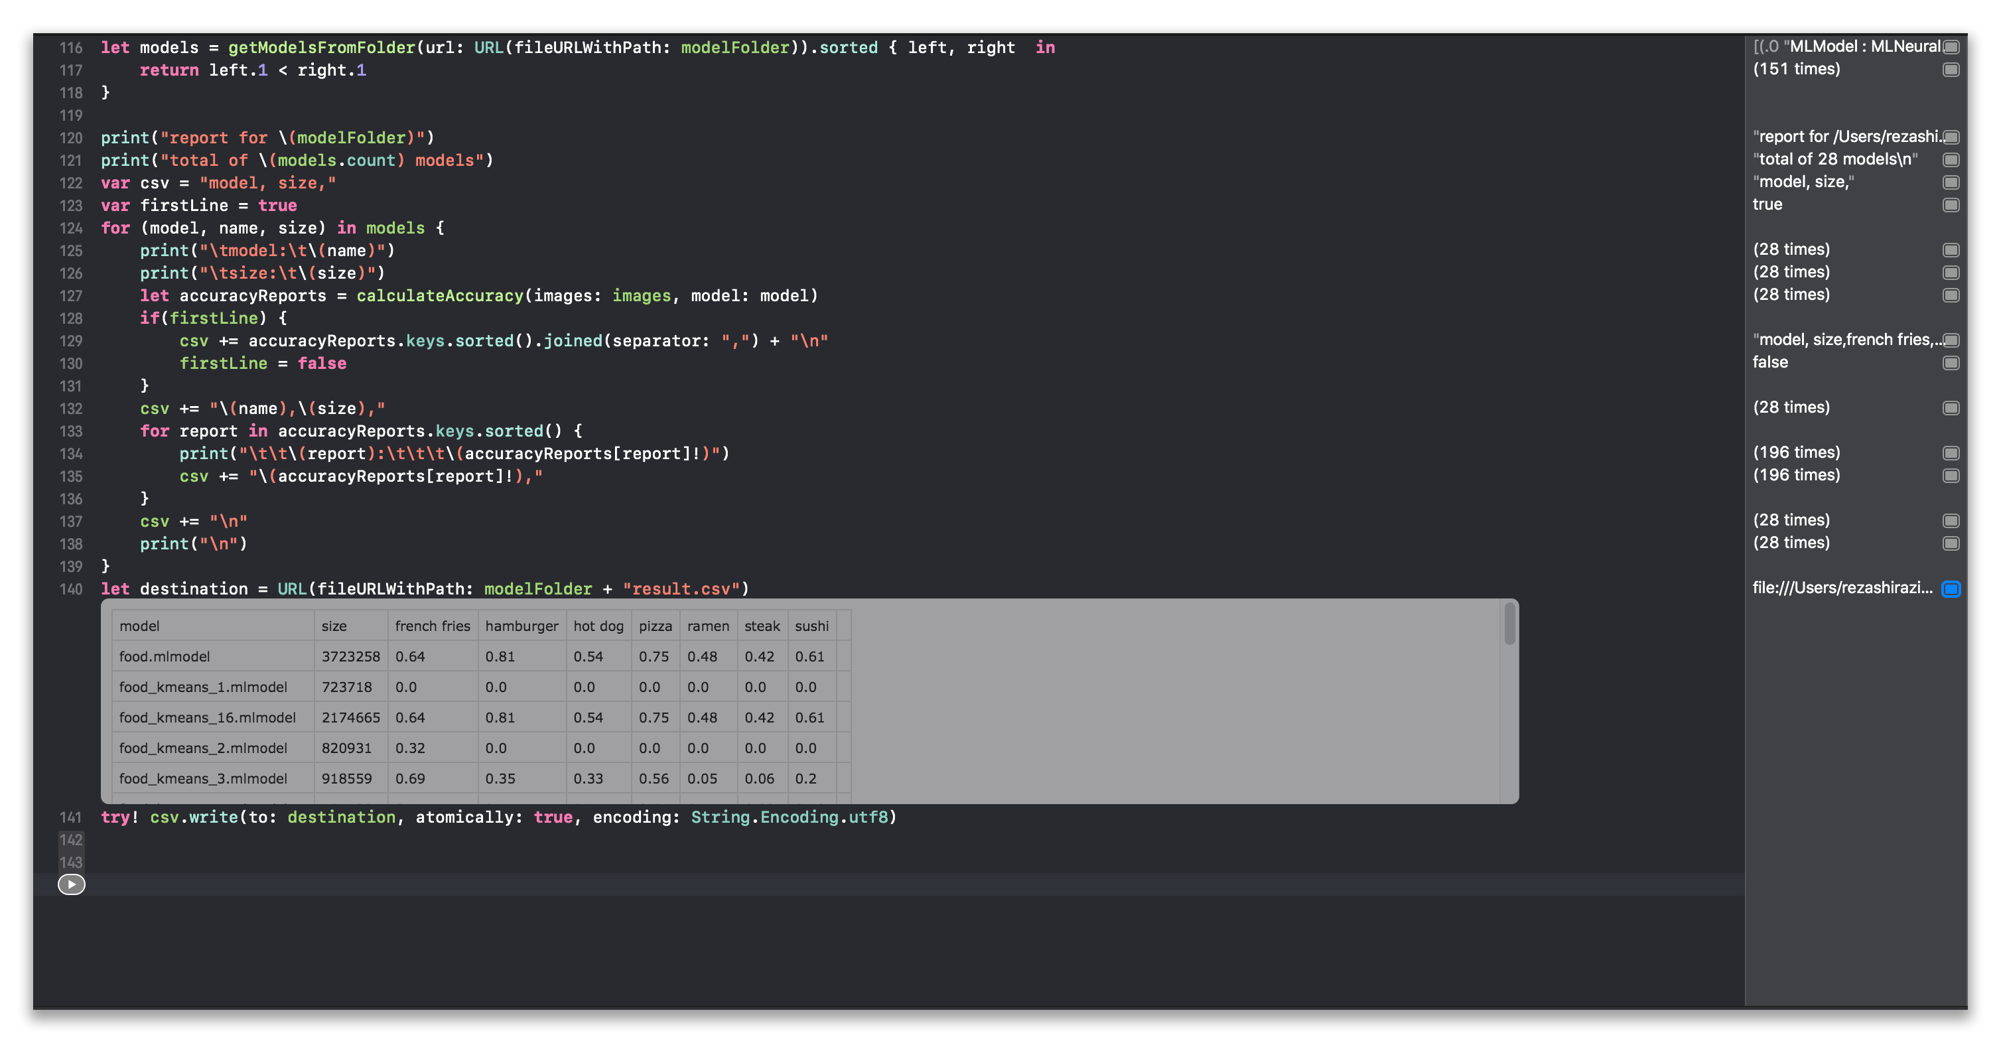The height and width of the screenshot is (1043, 2001).
Task: Click the playground run button below line 143
Action: pos(72,884)
